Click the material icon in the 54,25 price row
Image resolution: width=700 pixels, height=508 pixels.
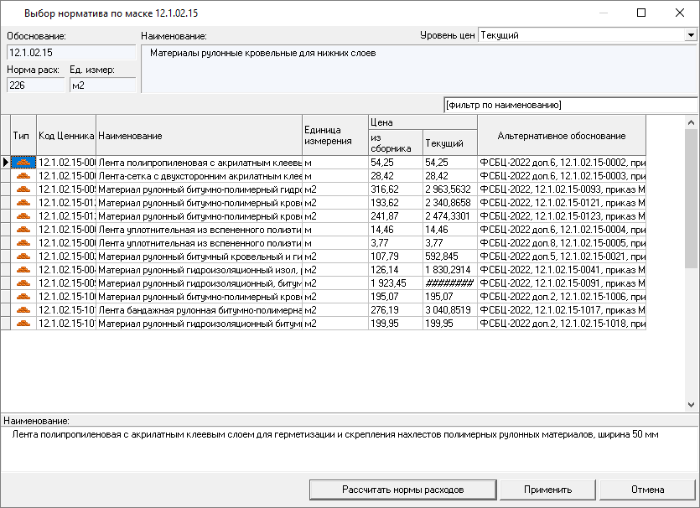(24, 163)
